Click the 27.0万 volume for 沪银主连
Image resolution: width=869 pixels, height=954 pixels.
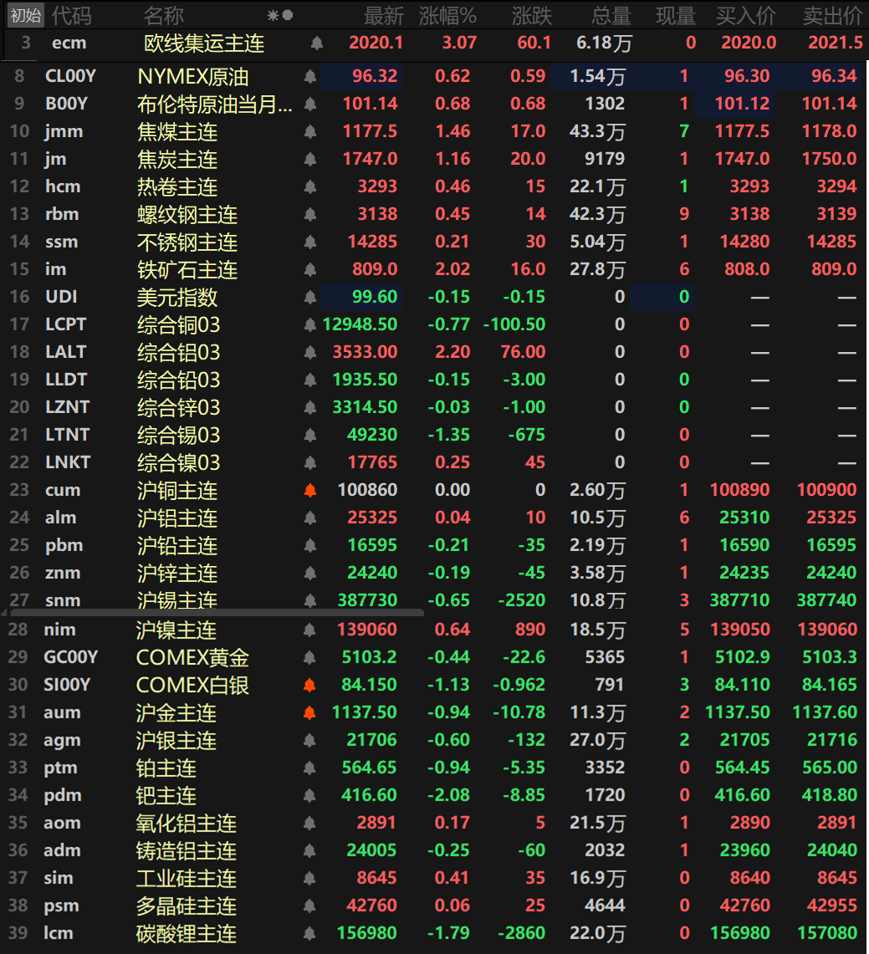pos(597,740)
